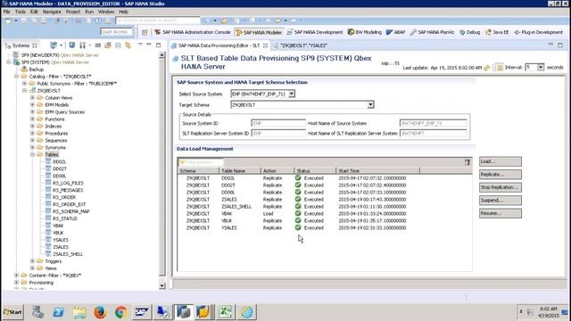Open the BW Modeling perspective
Viewport: 571px width, 321px height.
pos(365,32)
